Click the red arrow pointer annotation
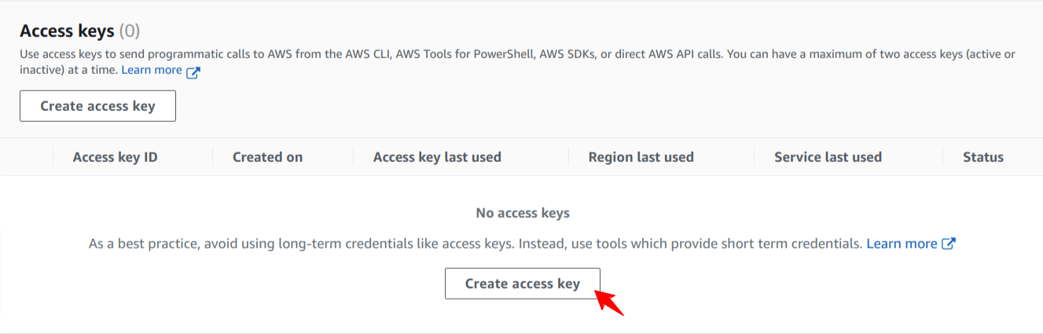The height and width of the screenshot is (334, 1043). [x=609, y=303]
